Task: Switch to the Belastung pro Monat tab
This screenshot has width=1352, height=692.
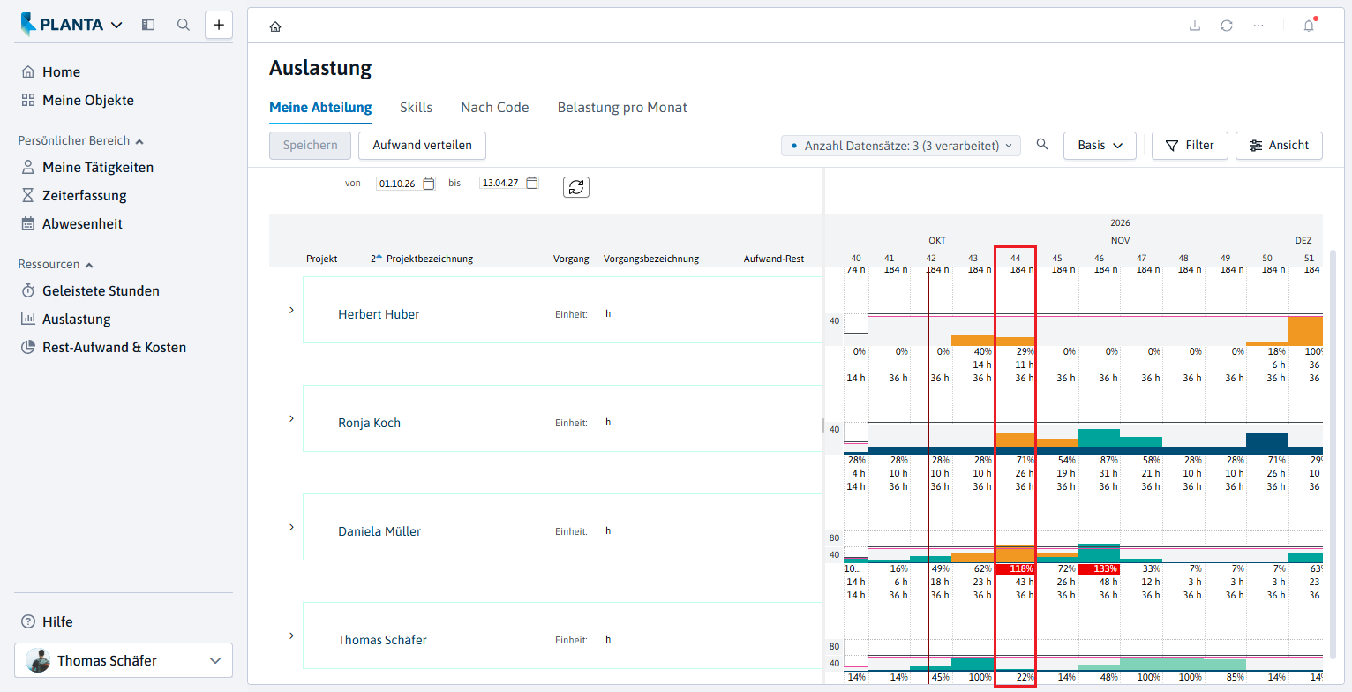Action: pyautogui.click(x=622, y=108)
